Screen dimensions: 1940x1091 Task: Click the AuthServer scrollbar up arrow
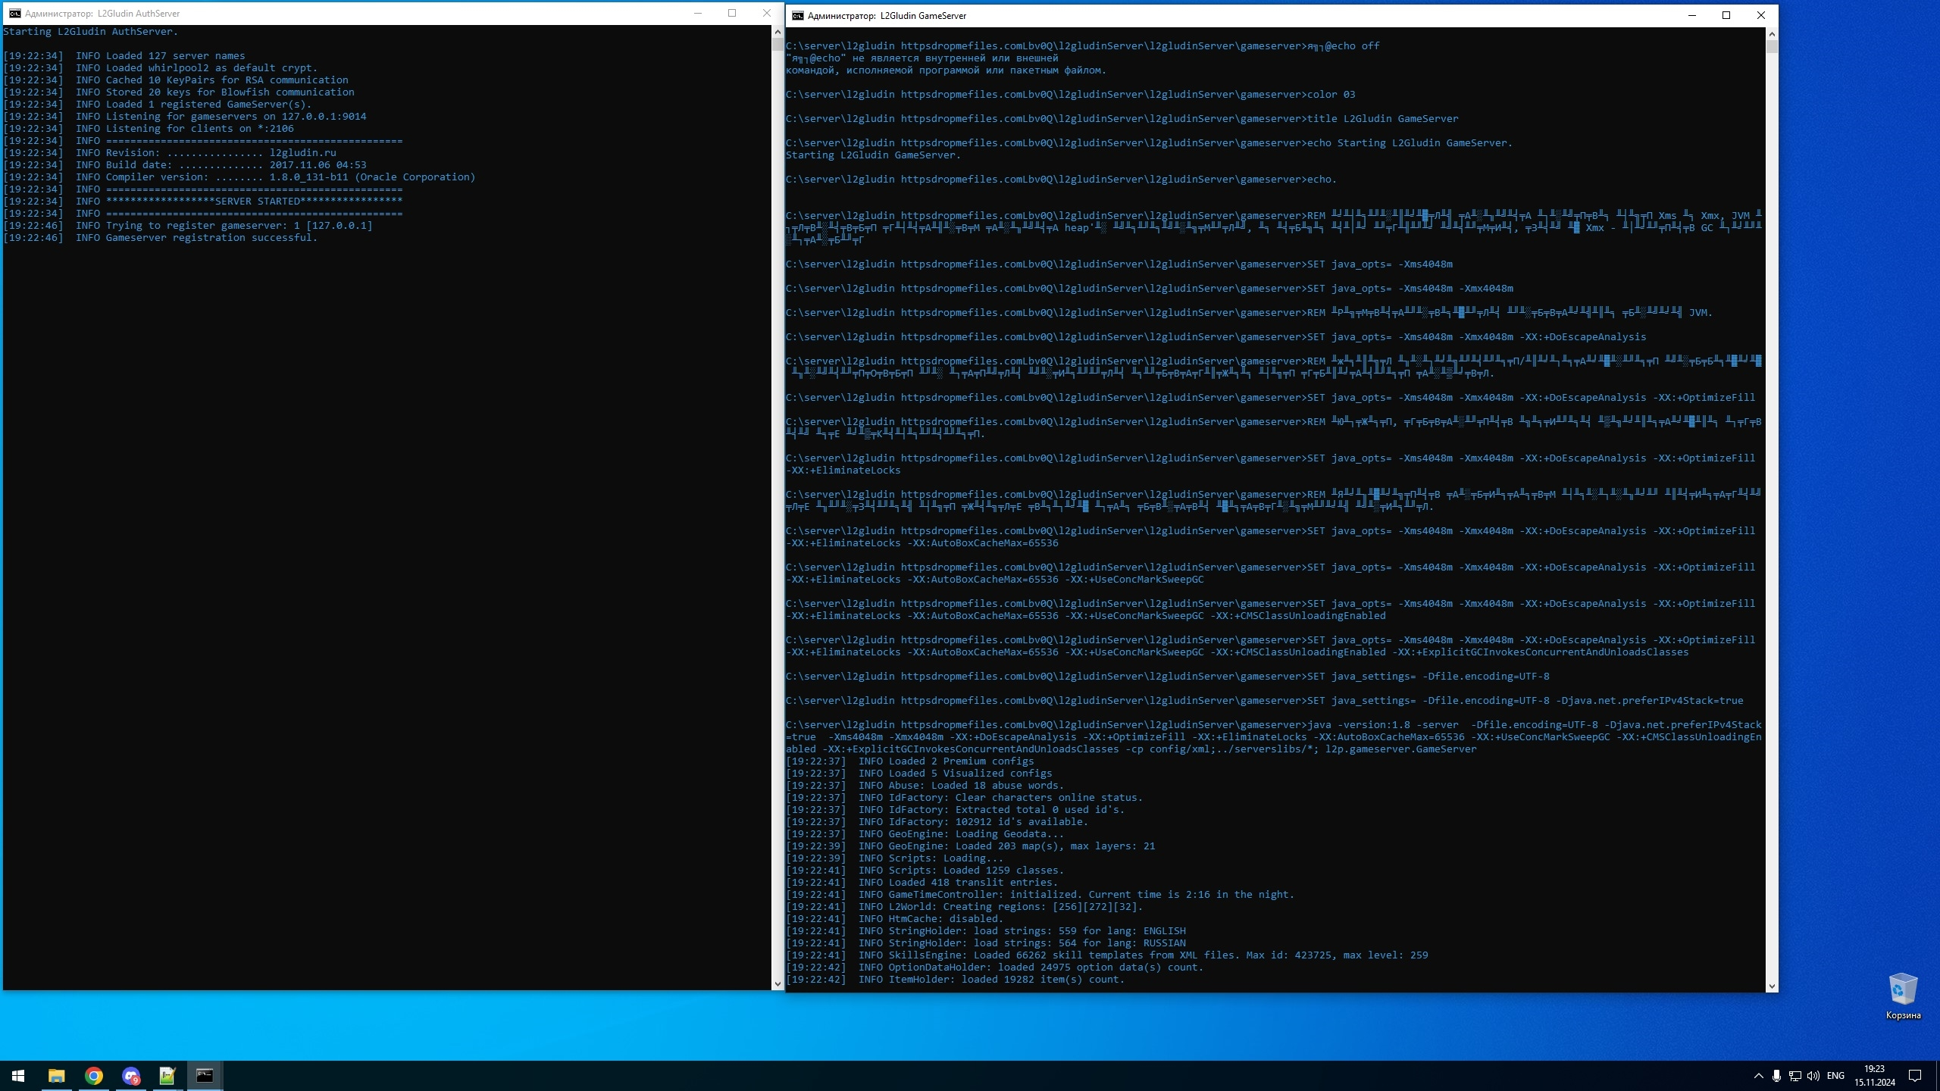pyautogui.click(x=778, y=32)
